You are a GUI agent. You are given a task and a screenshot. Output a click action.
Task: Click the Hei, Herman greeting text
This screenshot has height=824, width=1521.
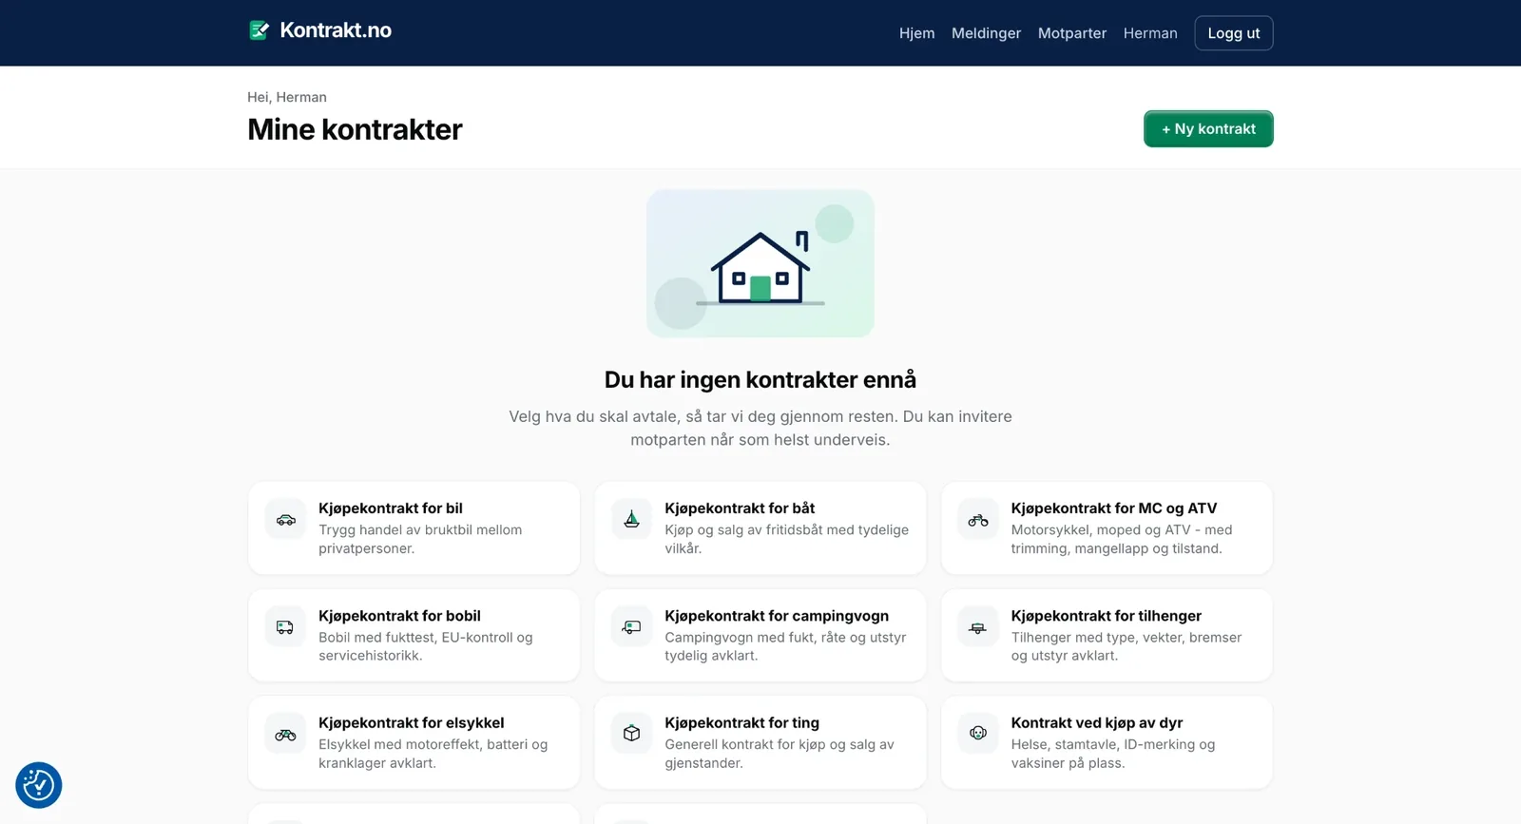[287, 97]
